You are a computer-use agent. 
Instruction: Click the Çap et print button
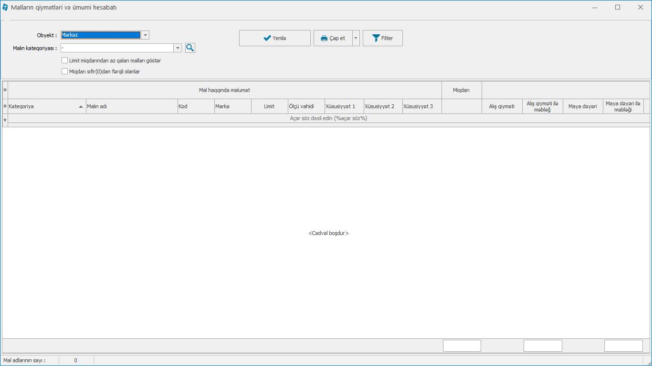pyautogui.click(x=333, y=38)
